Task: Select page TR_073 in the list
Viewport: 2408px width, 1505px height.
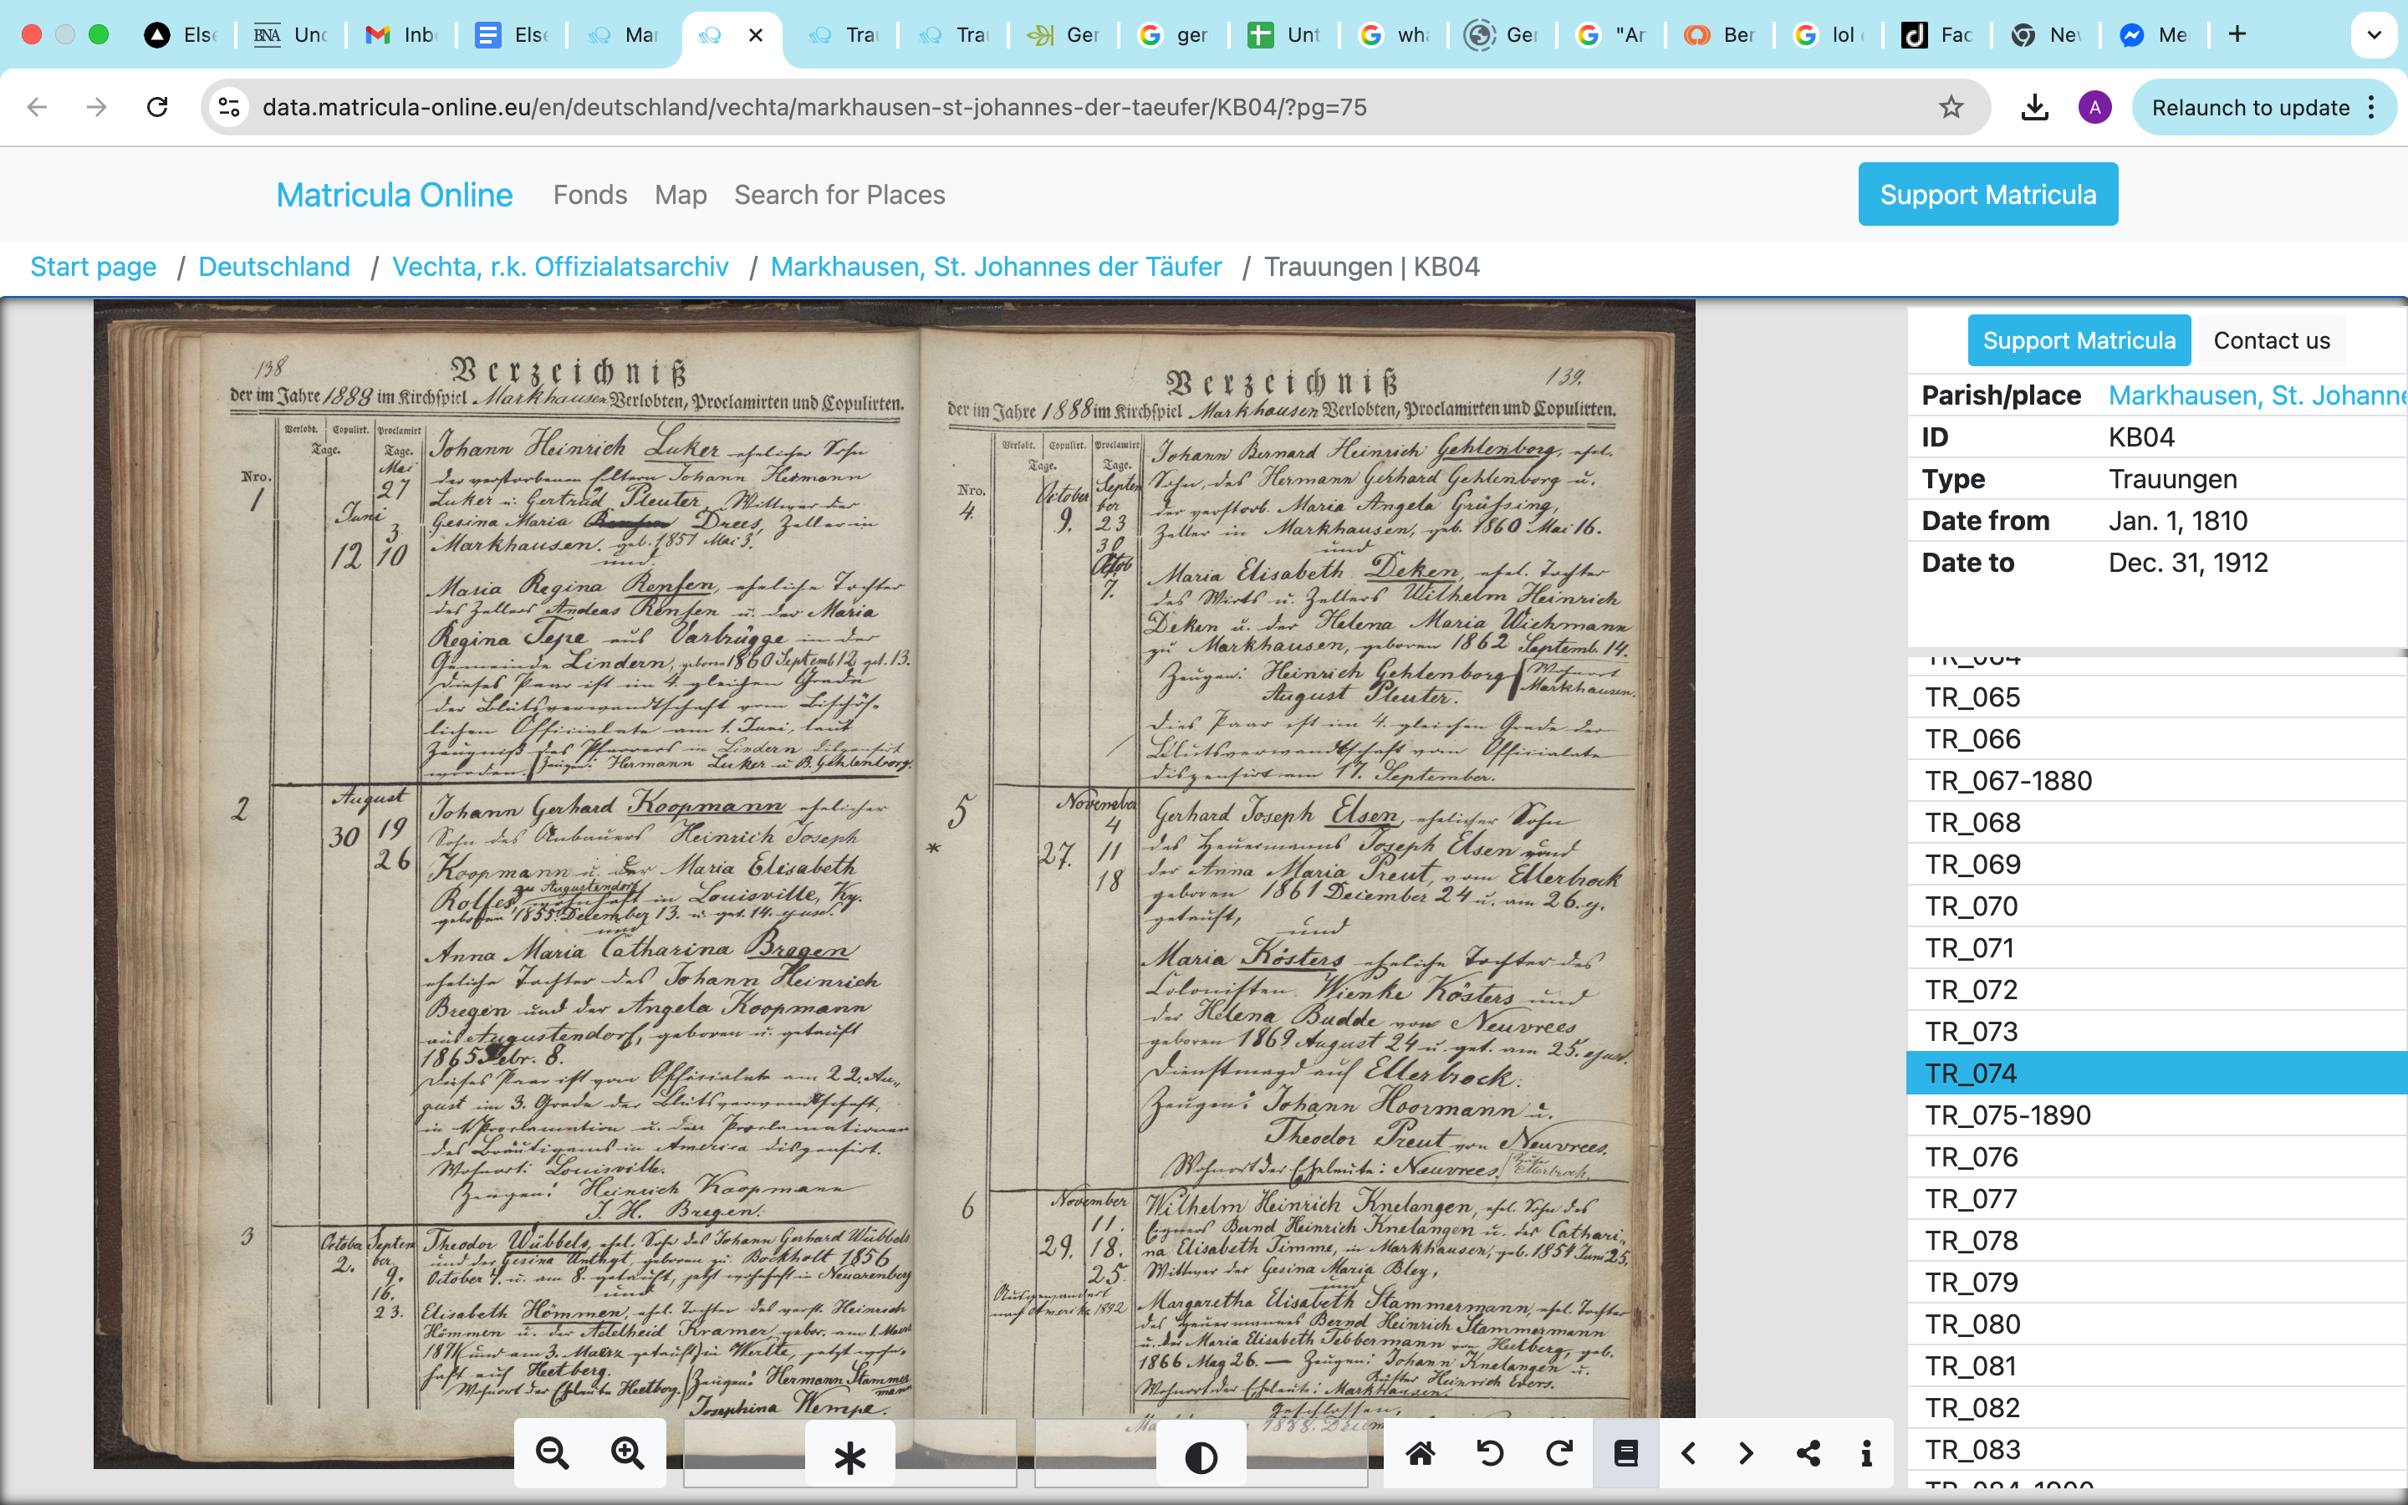Action: tap(2157, 1031)
